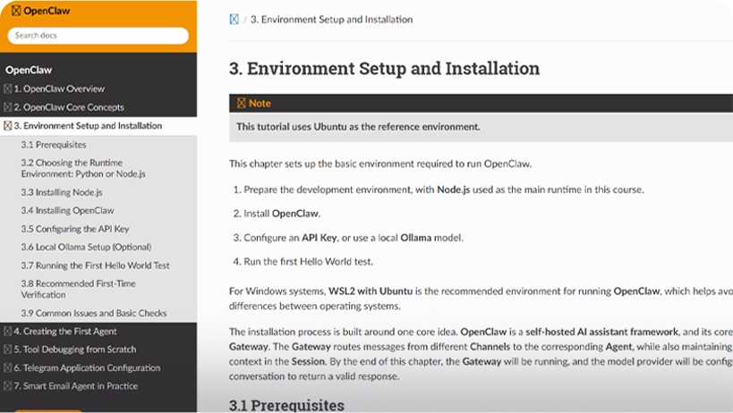Expand the 7. Smart Email Agent icon
733x413 pixels.
[x=8, y=386]
